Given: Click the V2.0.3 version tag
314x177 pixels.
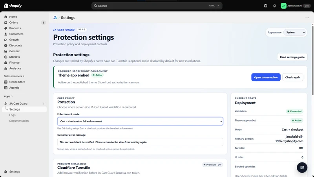Looking at the screenshot, I should click(x=82, y=29).
